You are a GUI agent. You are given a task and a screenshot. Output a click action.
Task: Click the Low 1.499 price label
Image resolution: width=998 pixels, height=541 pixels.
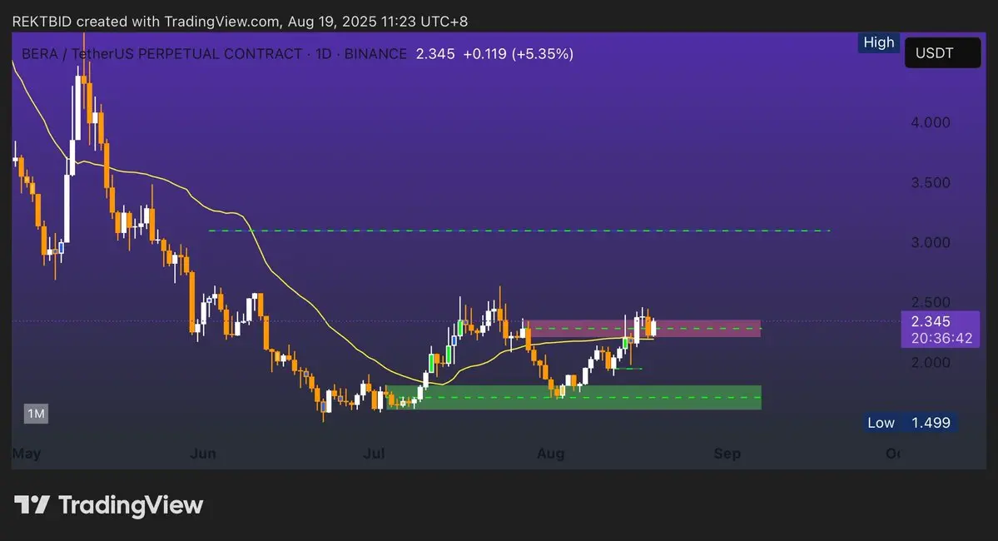[909, 423]
